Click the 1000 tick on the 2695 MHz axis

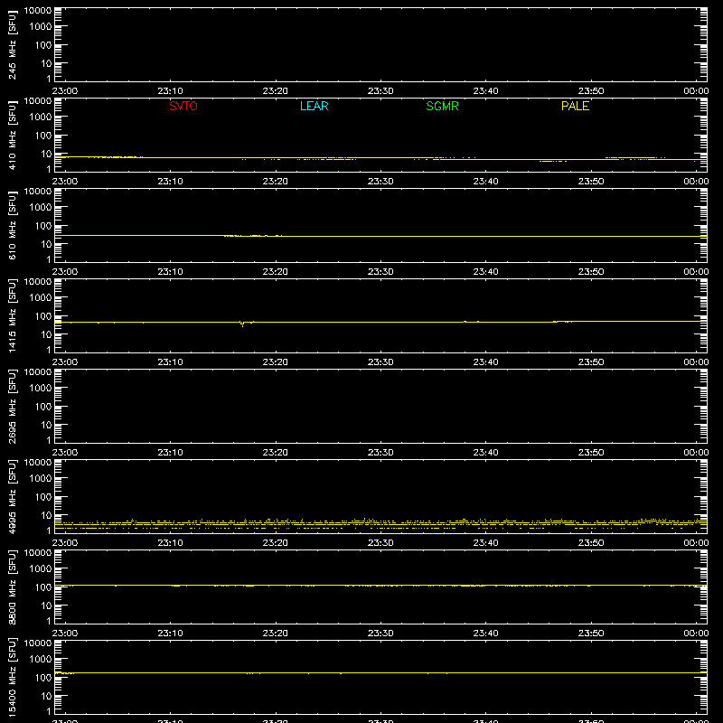point(41,389)
